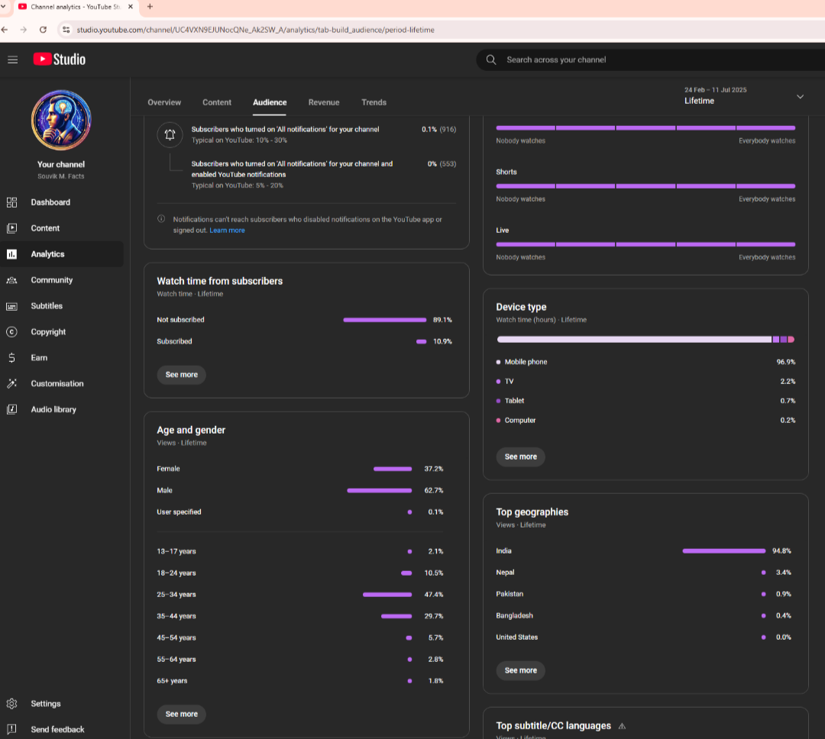Viewport: 825px width, 739px height.
Task: Click the Top subtitle/CC languages heading
Action: [x=554, y=726]
